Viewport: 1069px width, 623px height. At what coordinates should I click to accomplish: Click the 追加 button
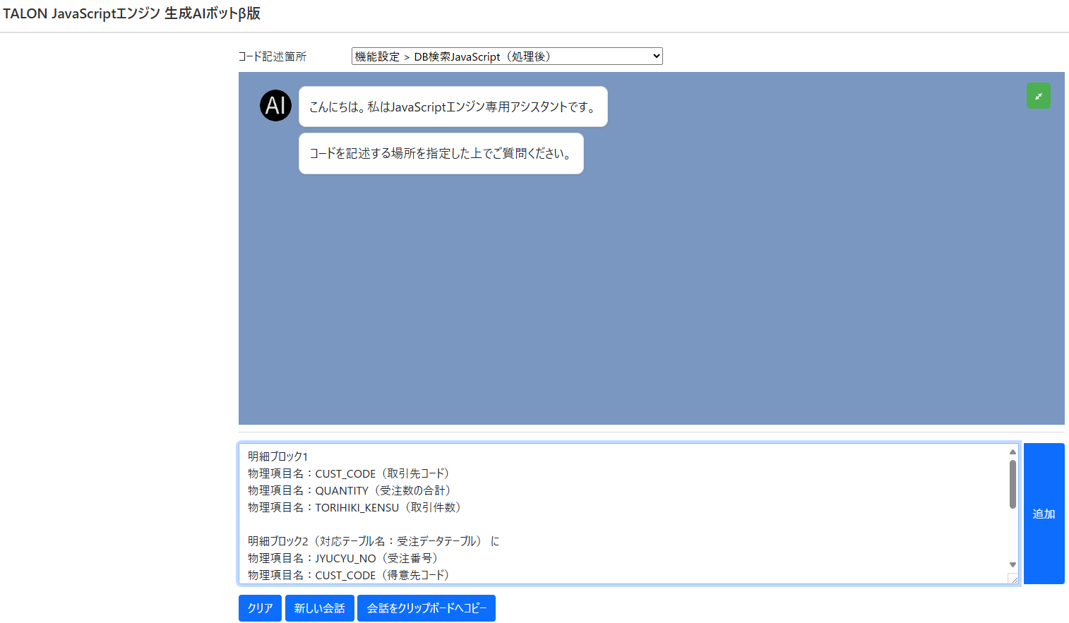coord(1044,514)
